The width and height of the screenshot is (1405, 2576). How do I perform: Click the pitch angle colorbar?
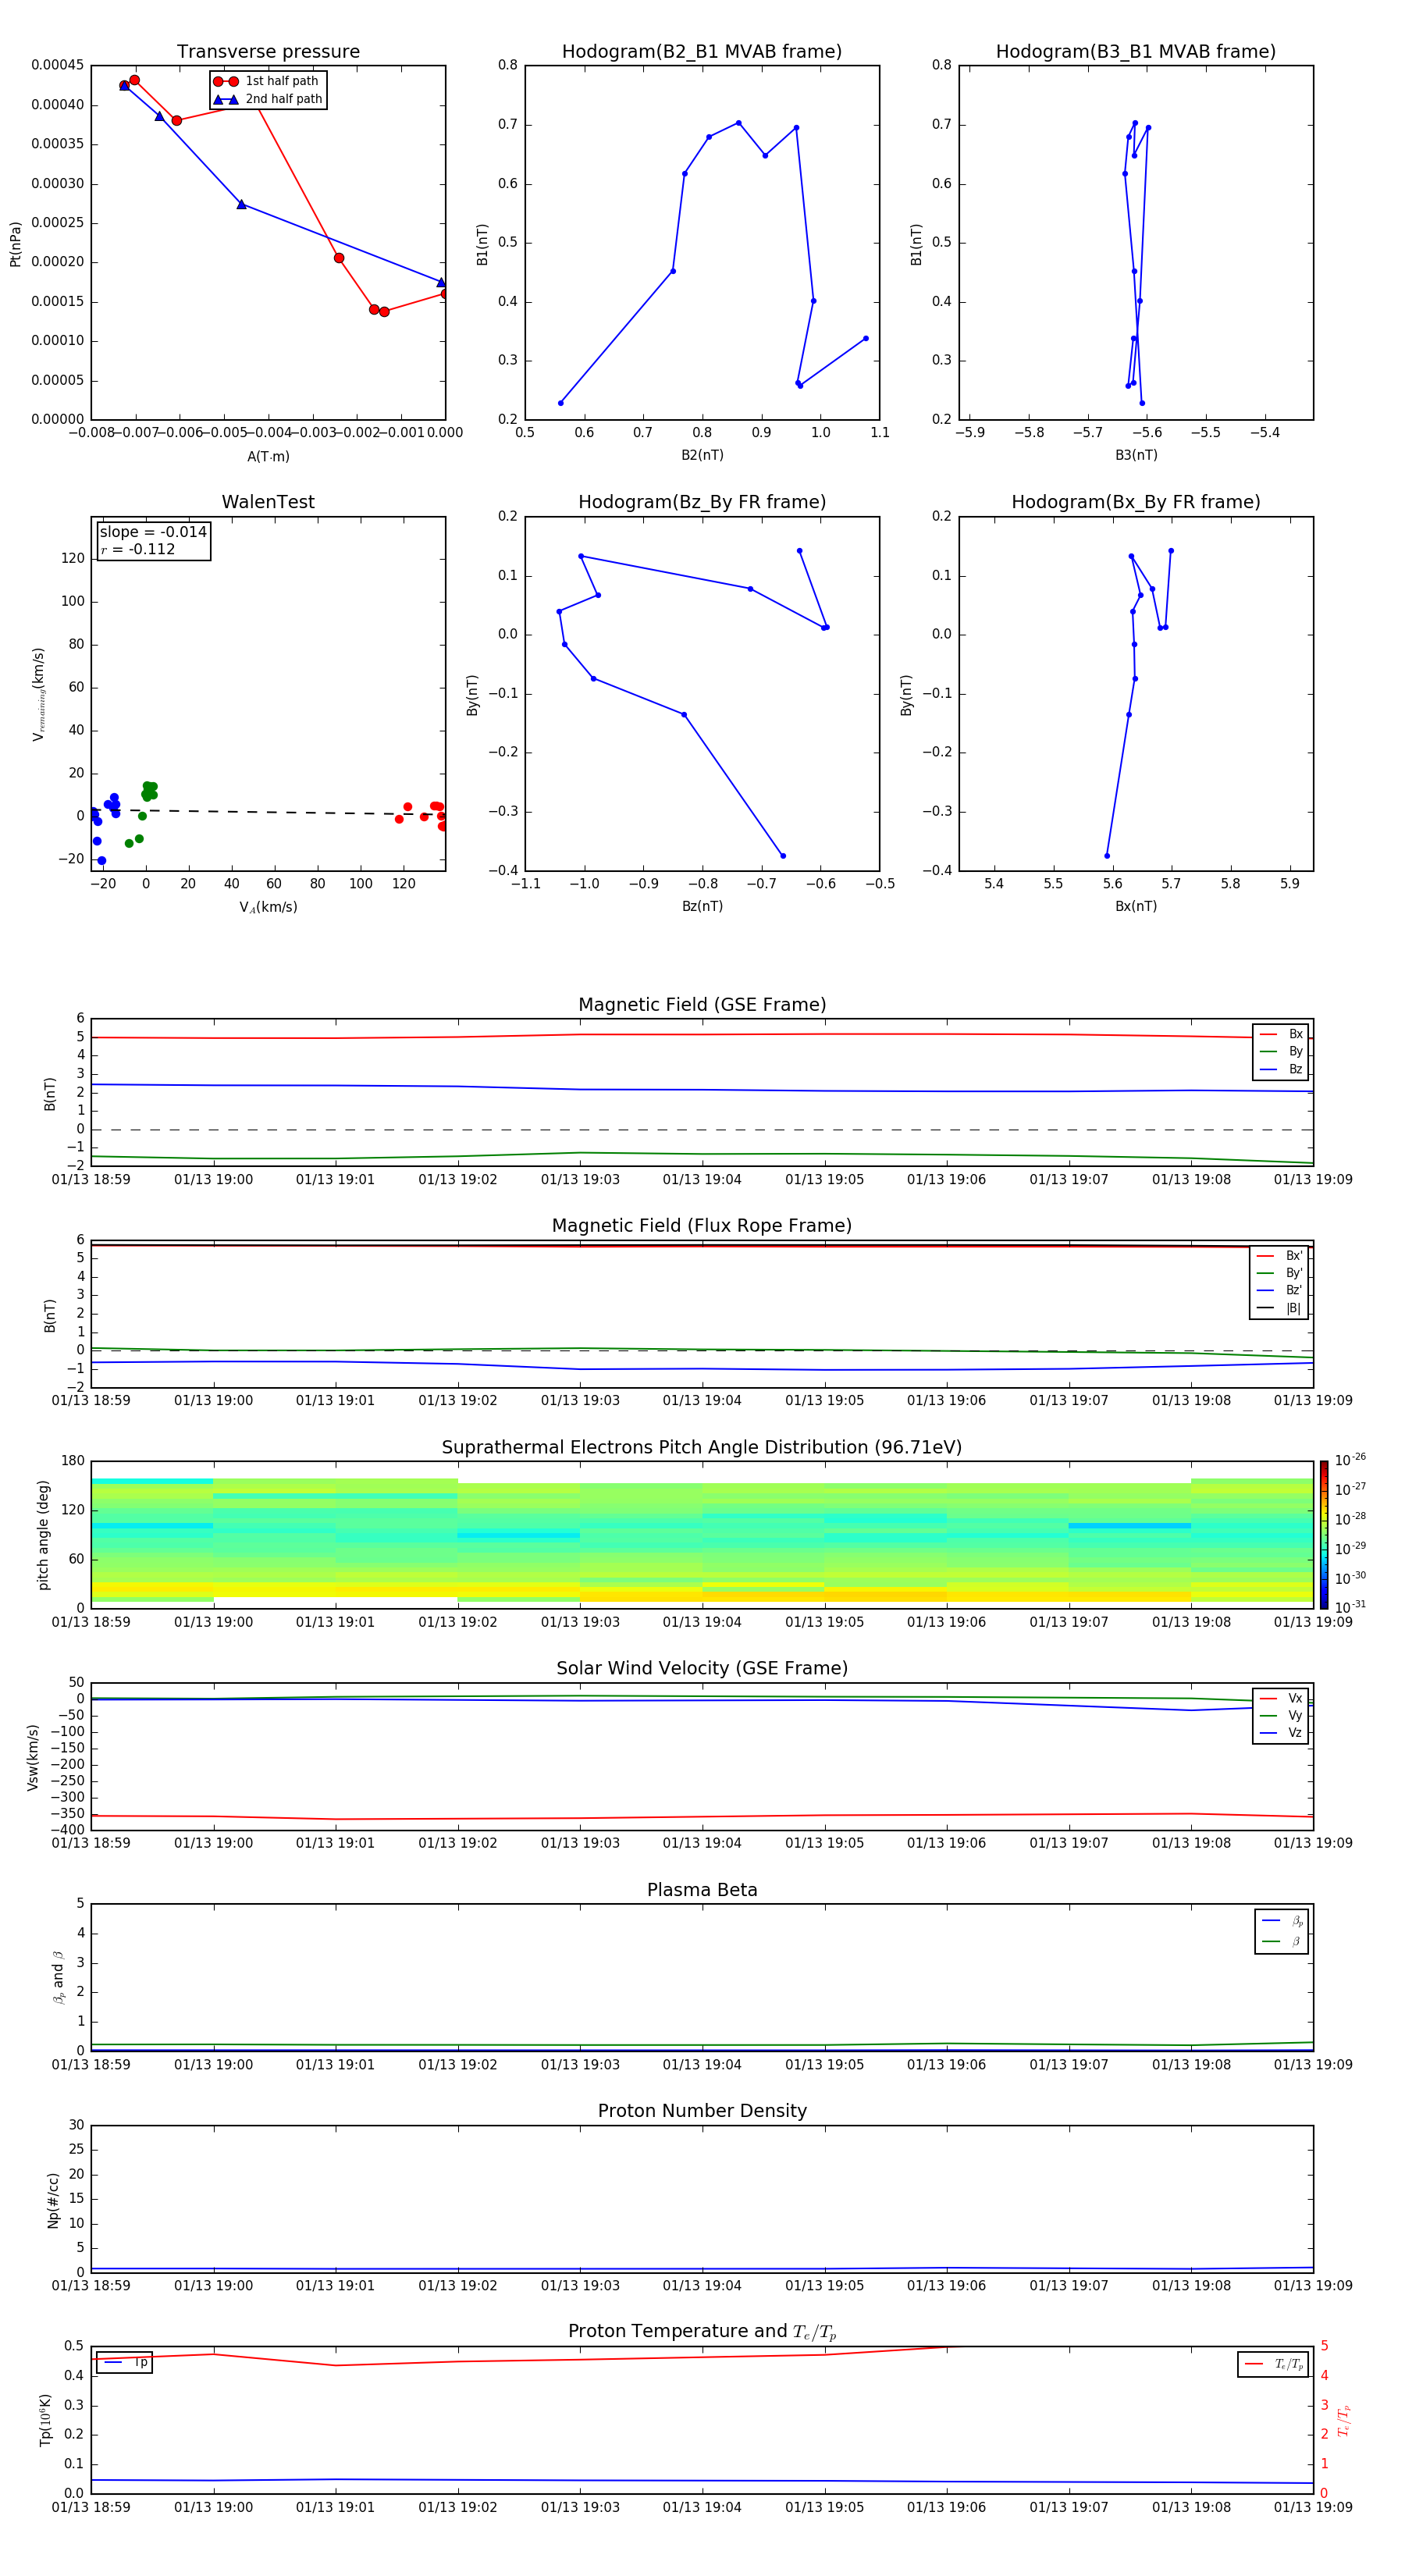[1323, 1534]
